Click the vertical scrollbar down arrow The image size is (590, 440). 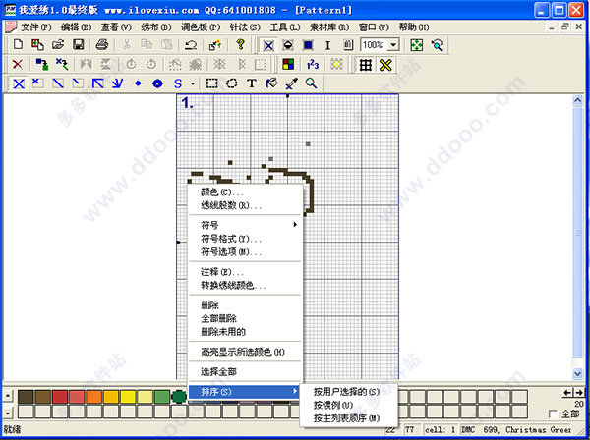[577, 373]
